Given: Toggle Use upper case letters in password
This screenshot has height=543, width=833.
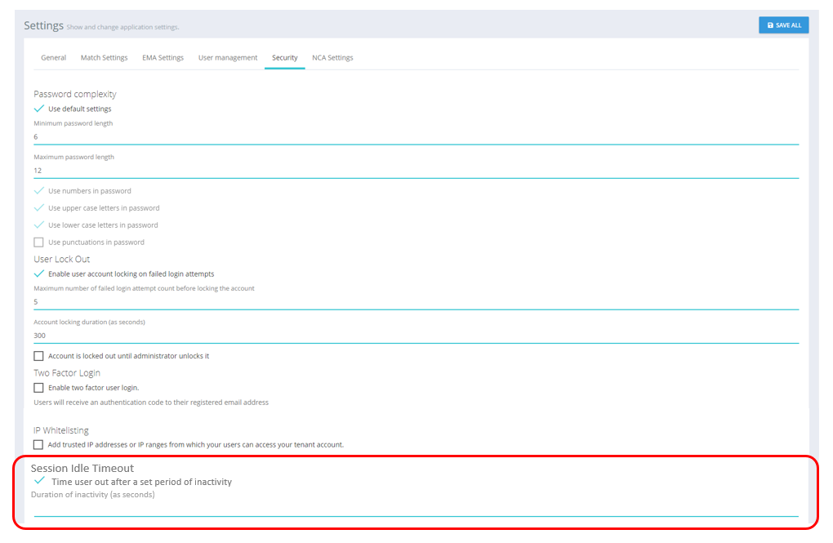Looking at the screenshot, I should (39, 208).
